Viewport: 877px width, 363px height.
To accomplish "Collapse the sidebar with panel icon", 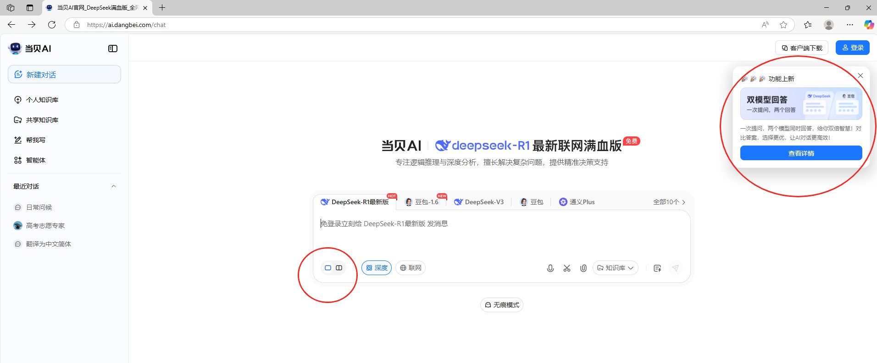I will pyautogui.click(x=113, y=49).
